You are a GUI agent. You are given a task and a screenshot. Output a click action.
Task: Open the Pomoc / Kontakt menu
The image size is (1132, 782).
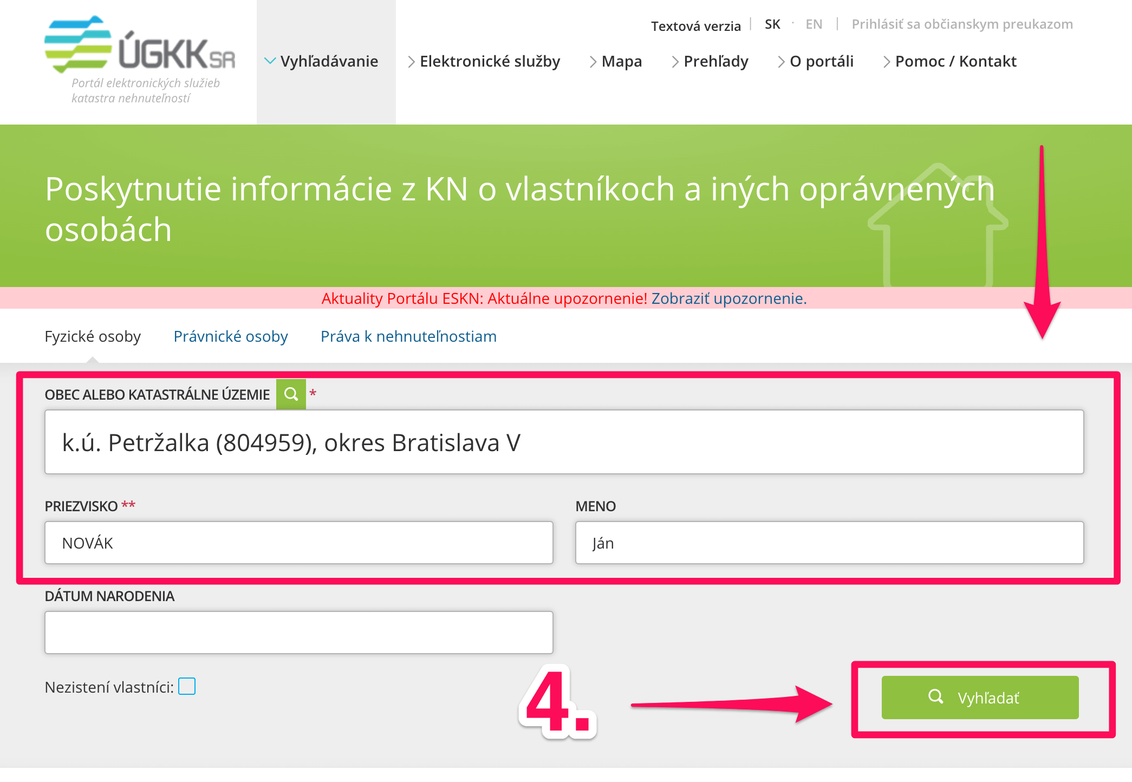click(950, 61)
